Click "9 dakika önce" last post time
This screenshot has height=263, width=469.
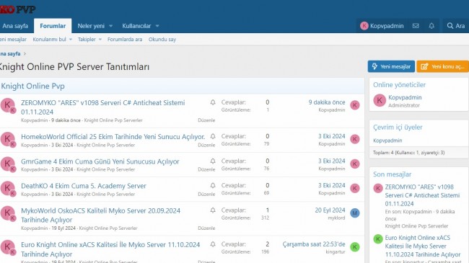point(327,102)
